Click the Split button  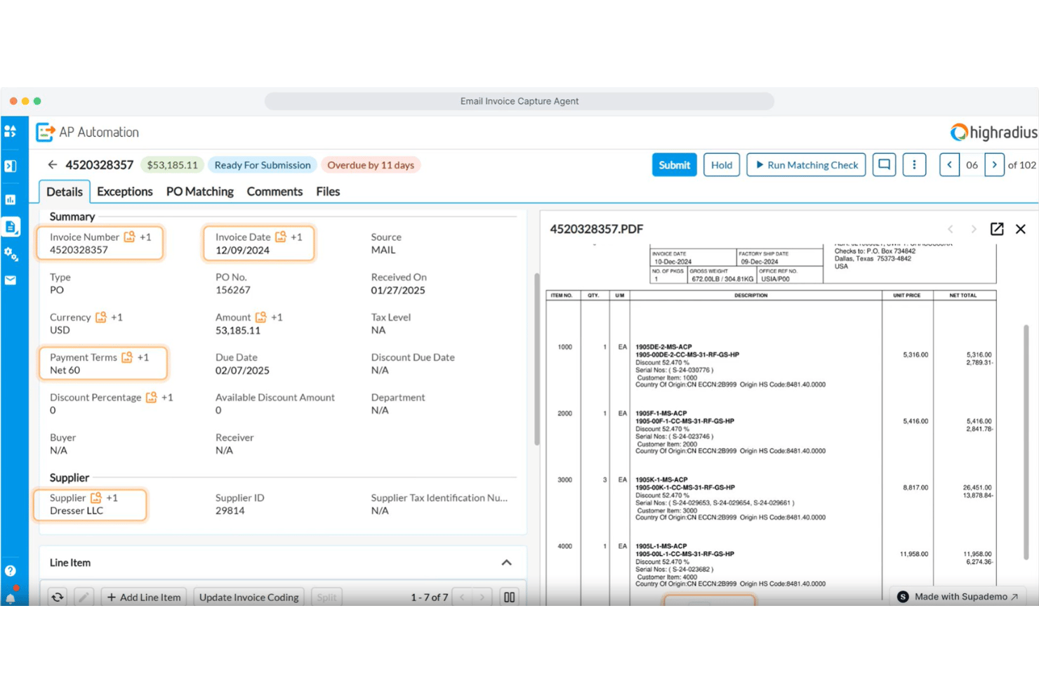coord(326,597)
